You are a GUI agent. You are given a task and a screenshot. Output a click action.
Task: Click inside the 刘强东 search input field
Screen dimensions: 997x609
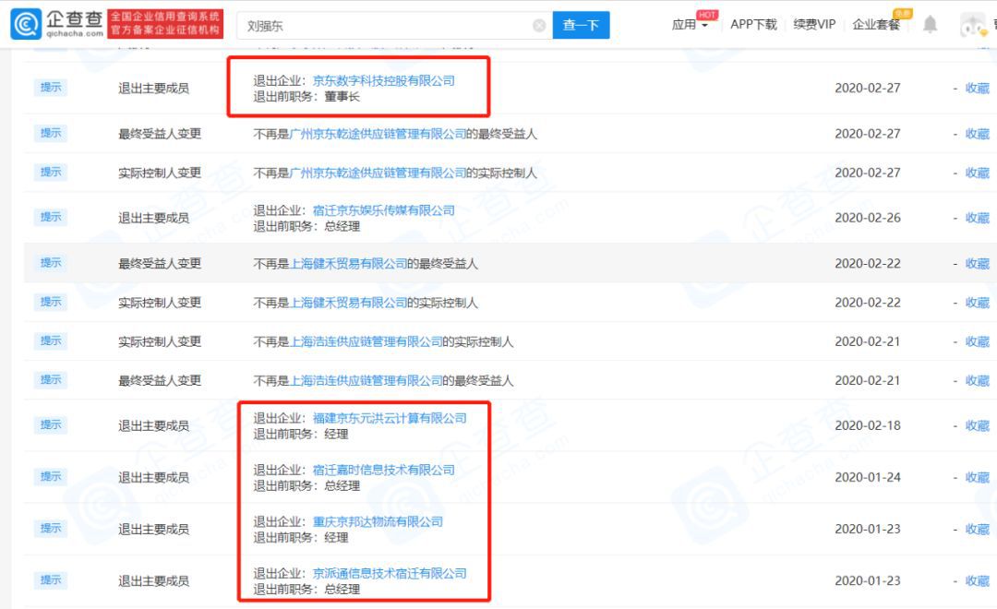369,24
